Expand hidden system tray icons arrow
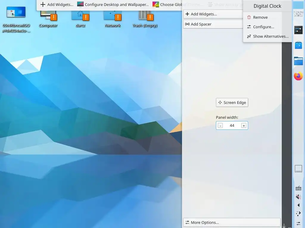Screen dimensions: 305x228 pos(298,205)
